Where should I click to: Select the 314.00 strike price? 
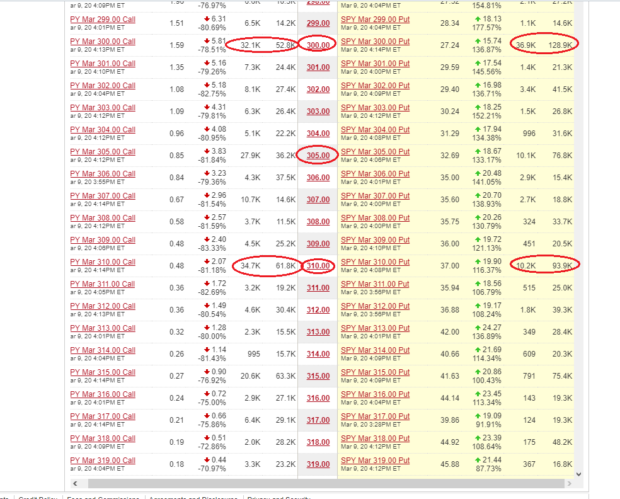[318, 354]
